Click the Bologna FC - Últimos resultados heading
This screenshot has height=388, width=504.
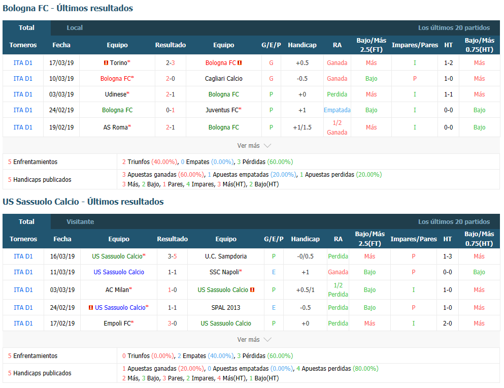pos(68,8)
